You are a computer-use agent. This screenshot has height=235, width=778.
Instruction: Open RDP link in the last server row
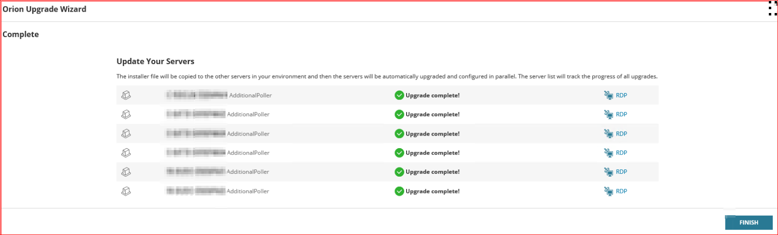pos(621,191)
